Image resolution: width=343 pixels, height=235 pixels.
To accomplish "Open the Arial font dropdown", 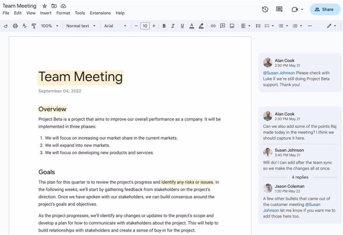I will pyautogui.click(x=115, y=26).
